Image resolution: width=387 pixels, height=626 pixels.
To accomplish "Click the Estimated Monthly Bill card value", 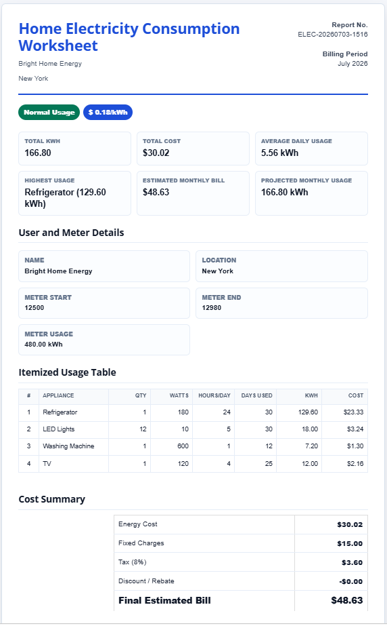I will tap(156, 192).
